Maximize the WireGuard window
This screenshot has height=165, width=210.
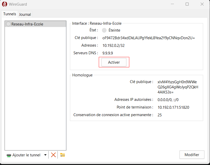(187, 4)
